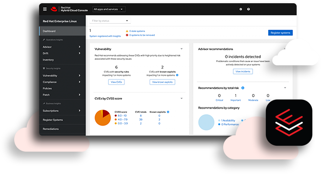Collapse the Vulnerability card chevron
The width and height of the screenshot is (321, 174).
pos(181,49)
